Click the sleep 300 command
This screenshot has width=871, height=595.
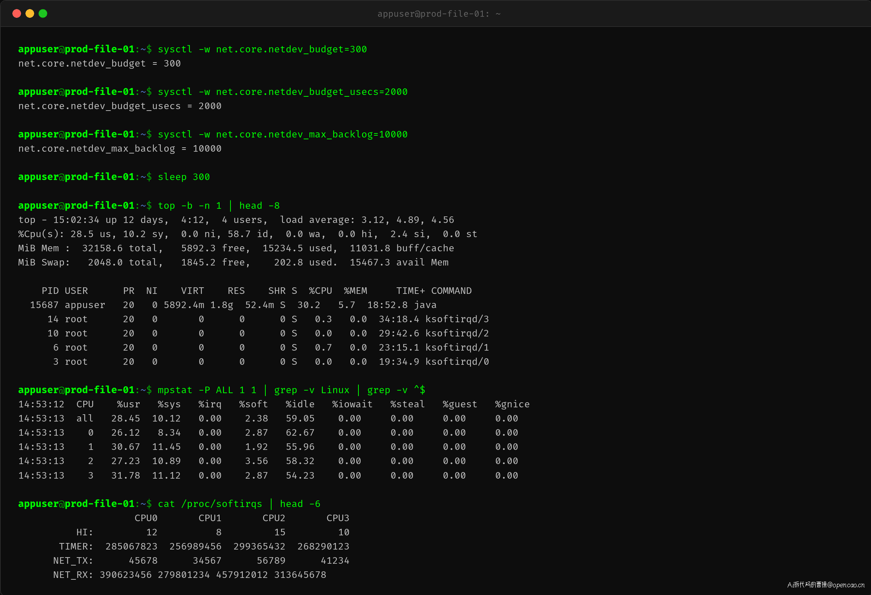(184, 177)
